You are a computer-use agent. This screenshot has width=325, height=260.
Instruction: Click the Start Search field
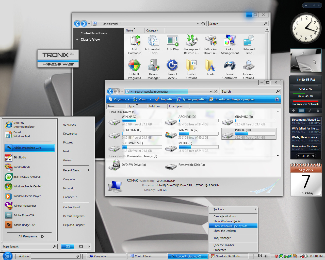coord(30,247)
